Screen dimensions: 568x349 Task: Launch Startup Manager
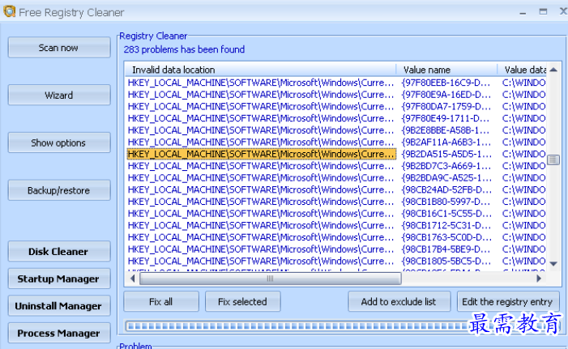coord(58,279)
